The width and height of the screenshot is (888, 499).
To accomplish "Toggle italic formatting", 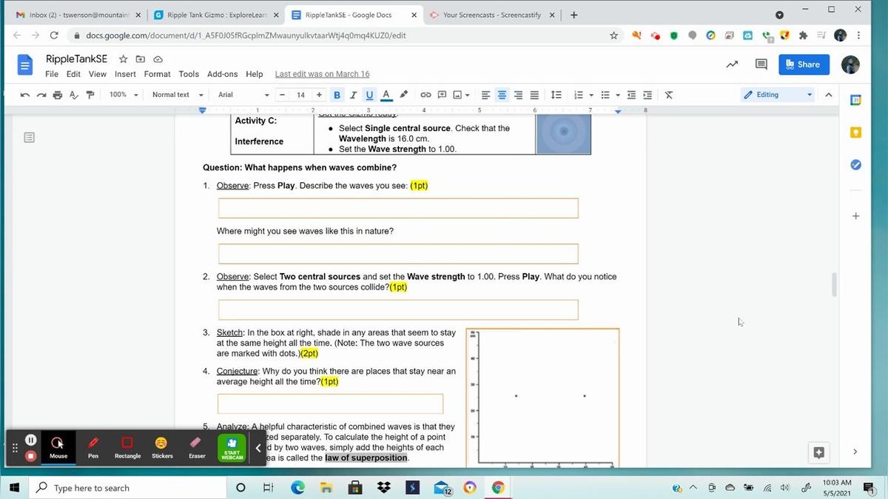I will click(353, 95).
